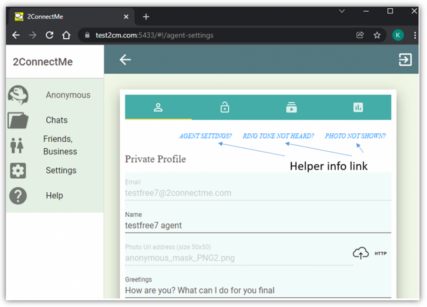Open the AGENT SETTINGS? helper link
The image size is (427, 307).
(205, 136)
